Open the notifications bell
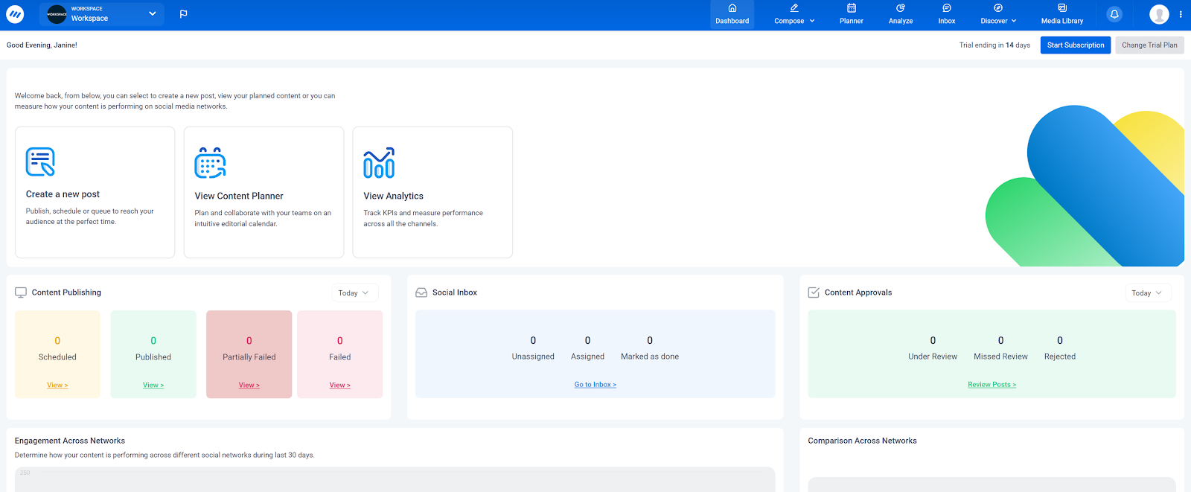Image resolution: width=1191 pixels, height=492 pixels. tap(1114, 14)
